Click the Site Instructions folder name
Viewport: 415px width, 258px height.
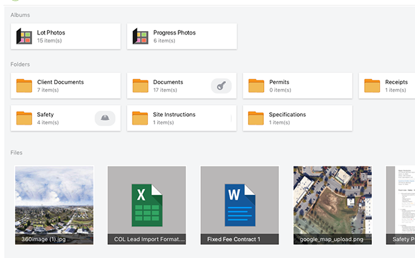[174, 115]
